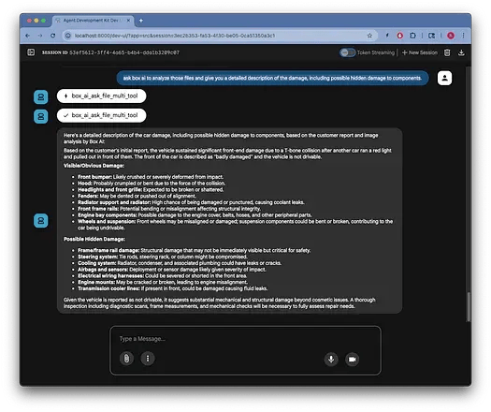The image size is (491, 412).
Task: Open the Chrome three-dot menu
Action: (463, 36)
